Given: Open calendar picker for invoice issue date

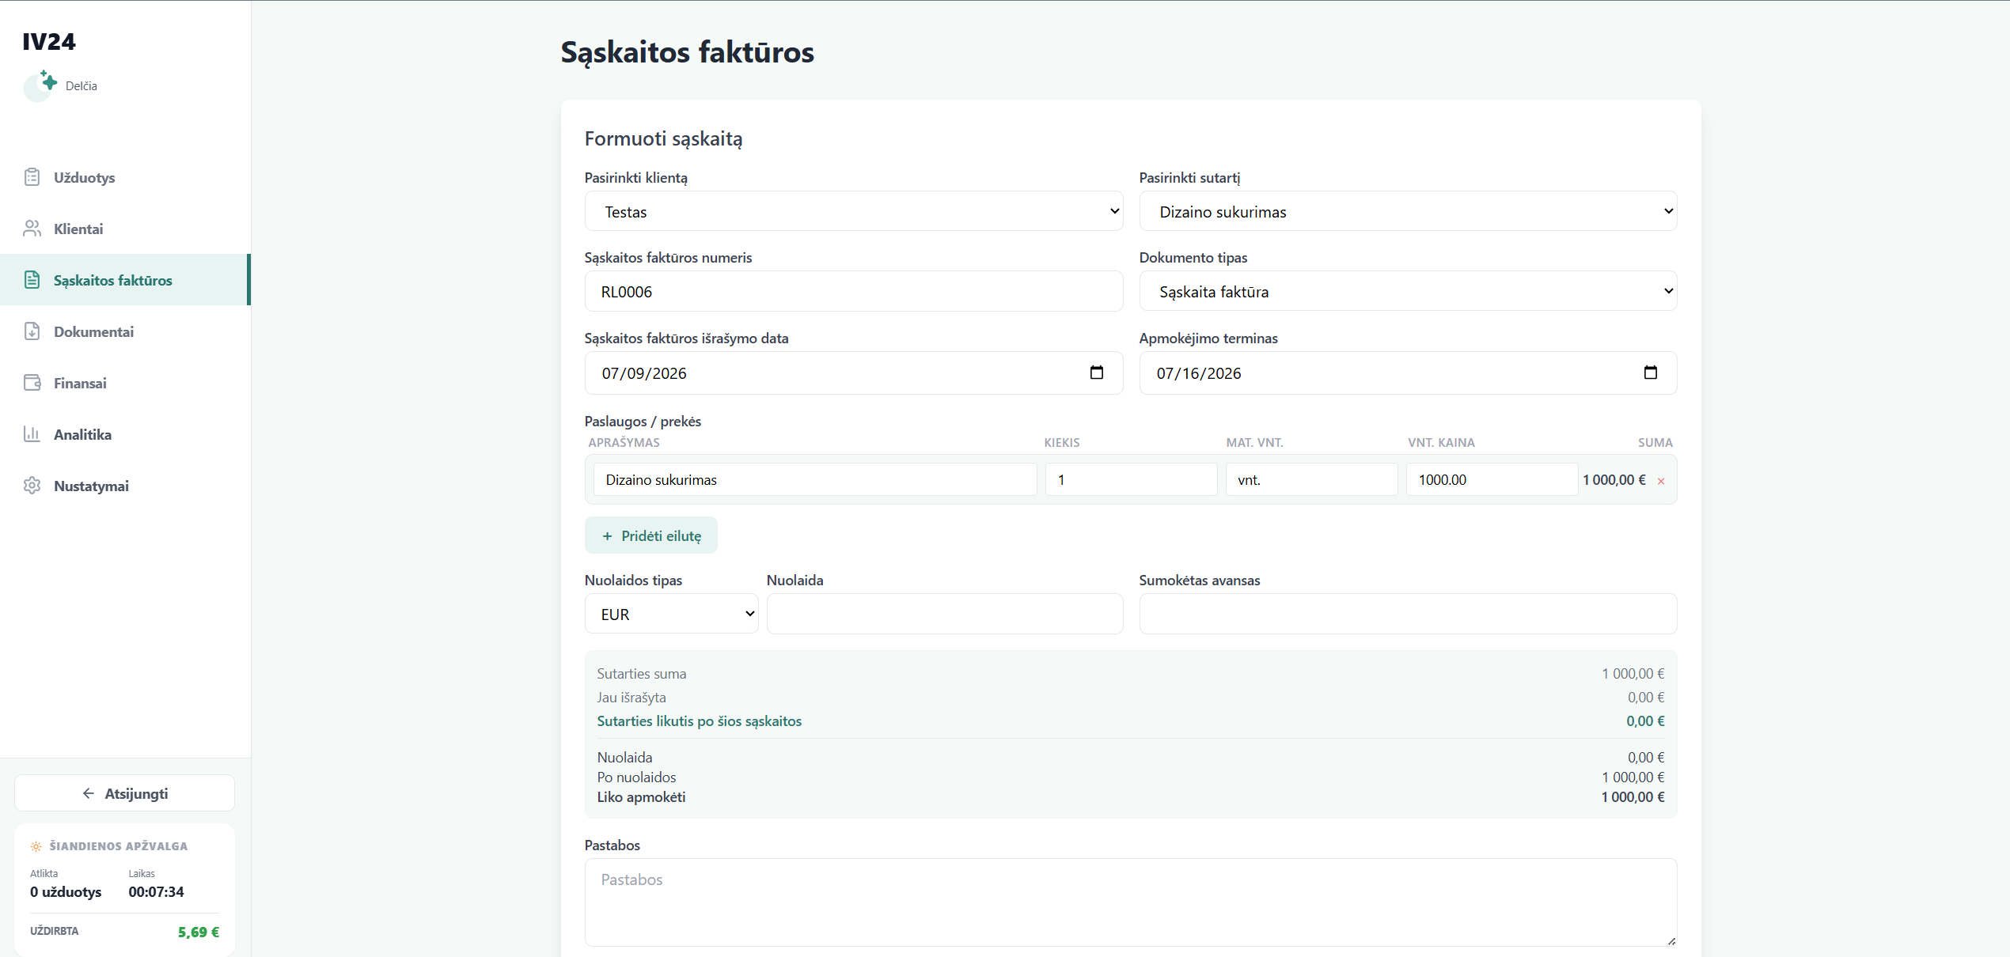Looking at the screenshot, I should pyautogui.click(x=1097, y=373).
